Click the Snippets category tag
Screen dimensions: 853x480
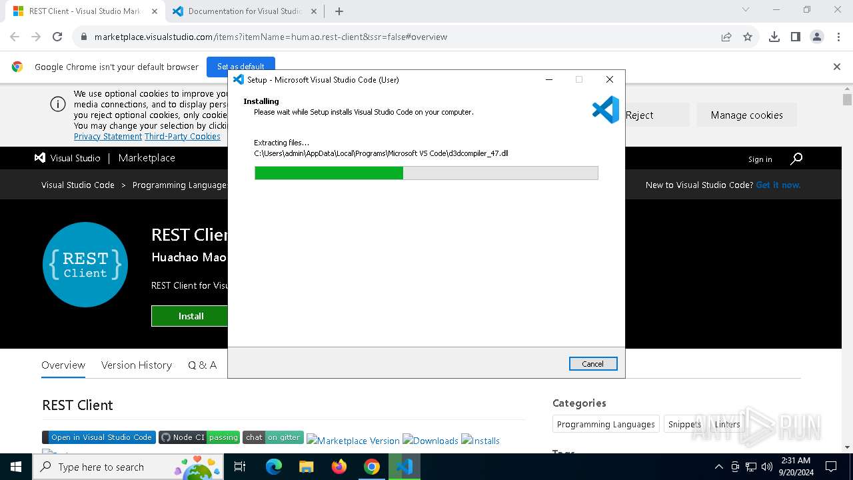(x=684, y=424)
